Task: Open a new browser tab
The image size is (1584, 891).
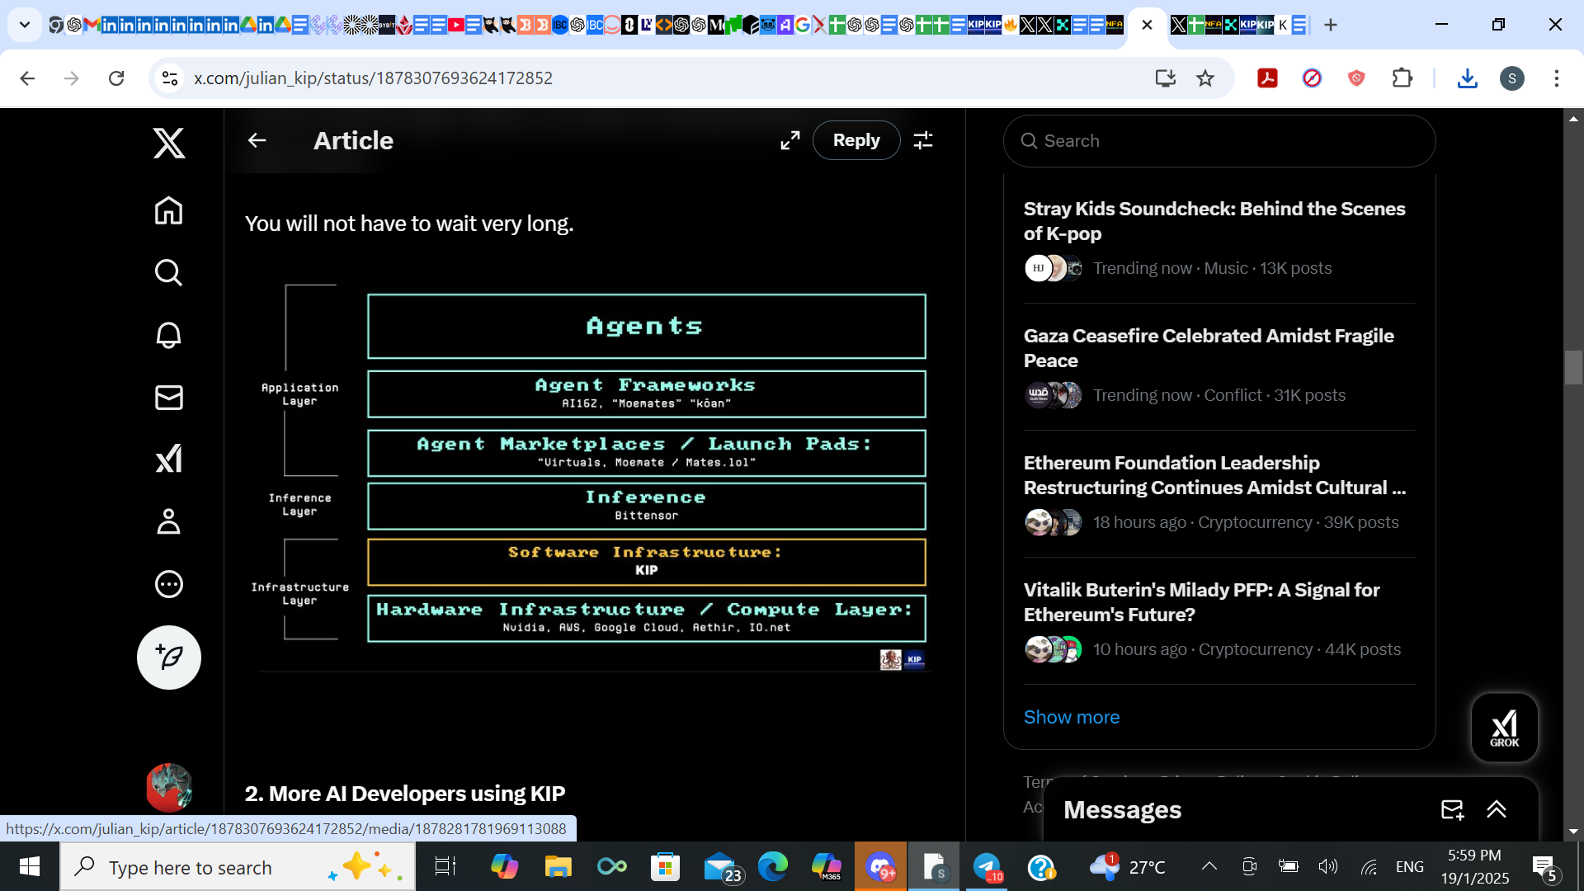Action: click(1330, 25)
